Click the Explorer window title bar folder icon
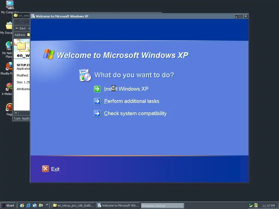Viewport: 279px width, 209px height. click(16, 15)
